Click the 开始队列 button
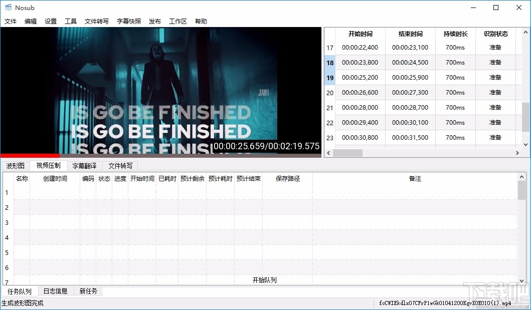The width and height of the screenshot is (531, 310). pos(264,280)
